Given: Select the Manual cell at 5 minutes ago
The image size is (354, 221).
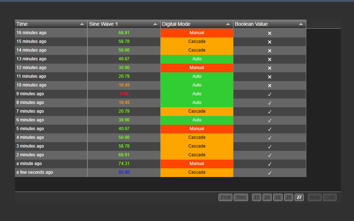Looking at the screenshot, I should (x=197, y=129).
